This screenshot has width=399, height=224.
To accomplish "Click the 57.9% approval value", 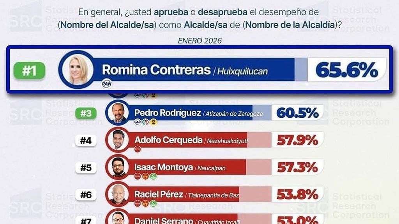I will coord(297,140).
